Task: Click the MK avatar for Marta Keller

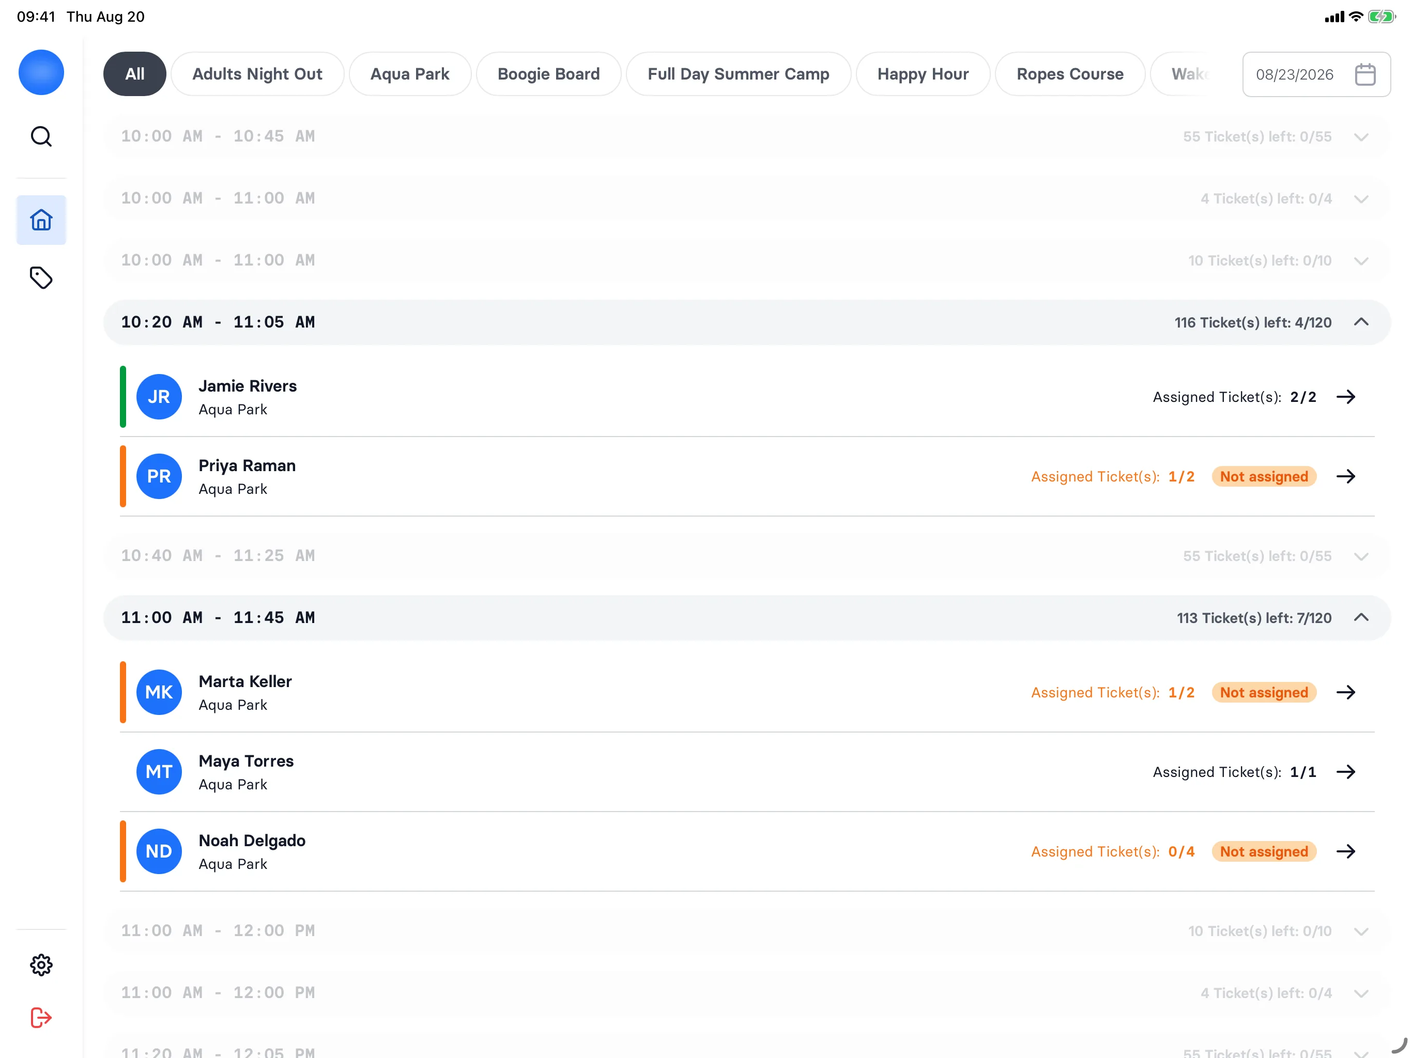Action: [159, 692]
